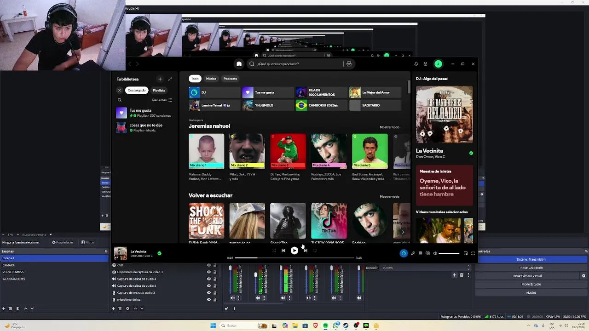
Task: Click Modo Estudio in OBS
Action: tap(531, 284)
